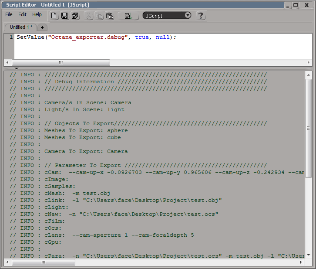Minimize the Script Editor window
The image size is (316, 269).
click(288, 5)
